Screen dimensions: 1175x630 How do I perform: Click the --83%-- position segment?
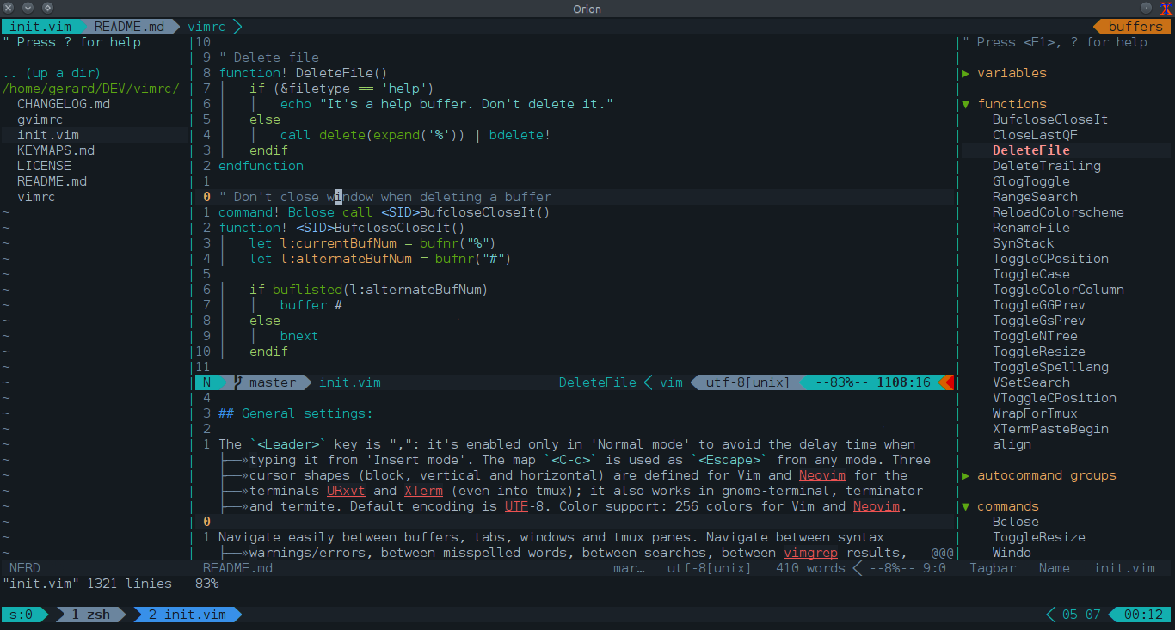pyautogui.click(x=841, y=382)
